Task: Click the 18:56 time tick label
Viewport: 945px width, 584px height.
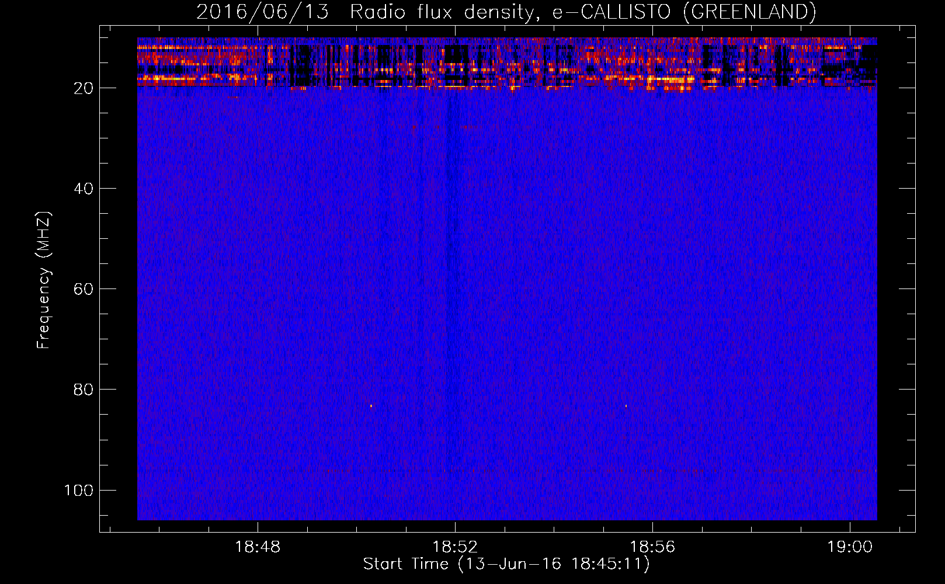Action: (652, 547)
